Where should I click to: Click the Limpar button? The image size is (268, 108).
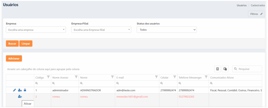pos(26,44)
